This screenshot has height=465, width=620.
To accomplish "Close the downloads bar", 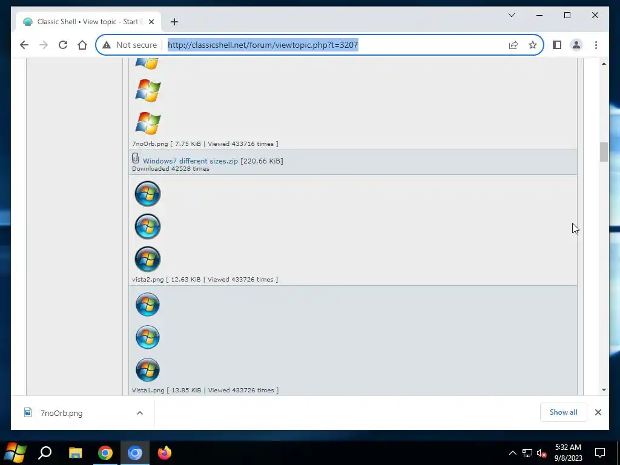I will click(598, 412).
